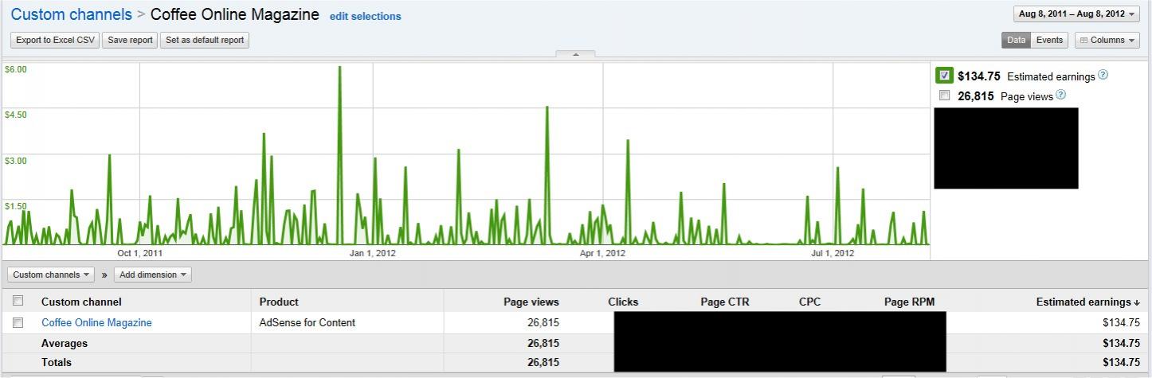Screen dimensions: 1152x378
Task: Collapse the chart using the top arrow handle
Action: coord(575,54)
